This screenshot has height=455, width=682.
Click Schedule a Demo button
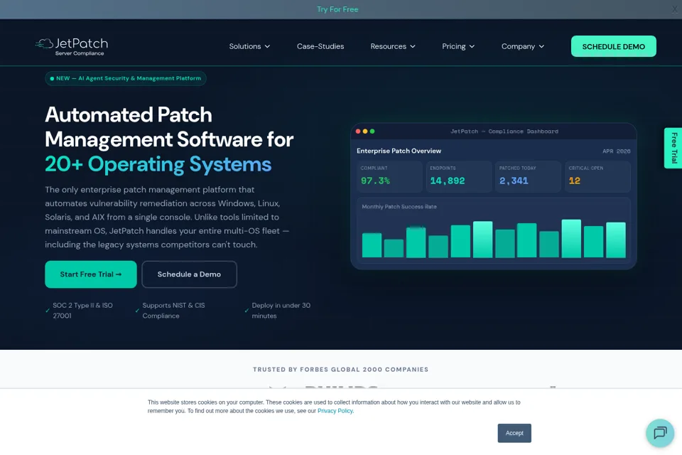(x=189, y=274)
